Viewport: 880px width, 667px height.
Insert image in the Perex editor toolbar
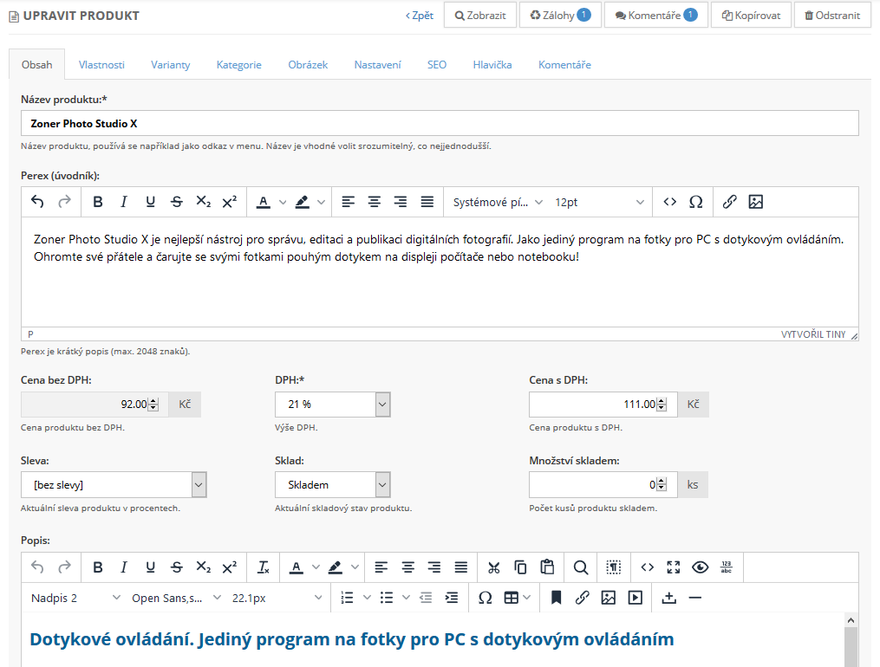tap(755, 202)
